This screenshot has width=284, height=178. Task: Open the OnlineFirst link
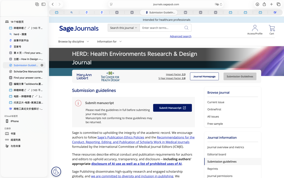coord(214,109)
